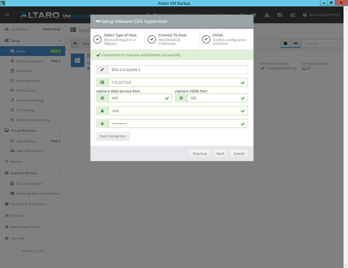Click the plus Add host button
Image resolution: width=348 pixels, height=268 pixels.
(75, 44)
